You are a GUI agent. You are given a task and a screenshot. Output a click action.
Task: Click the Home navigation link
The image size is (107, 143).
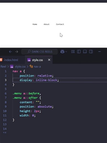(35, 24)
